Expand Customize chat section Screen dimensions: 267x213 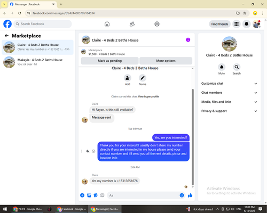click(229, 84)
